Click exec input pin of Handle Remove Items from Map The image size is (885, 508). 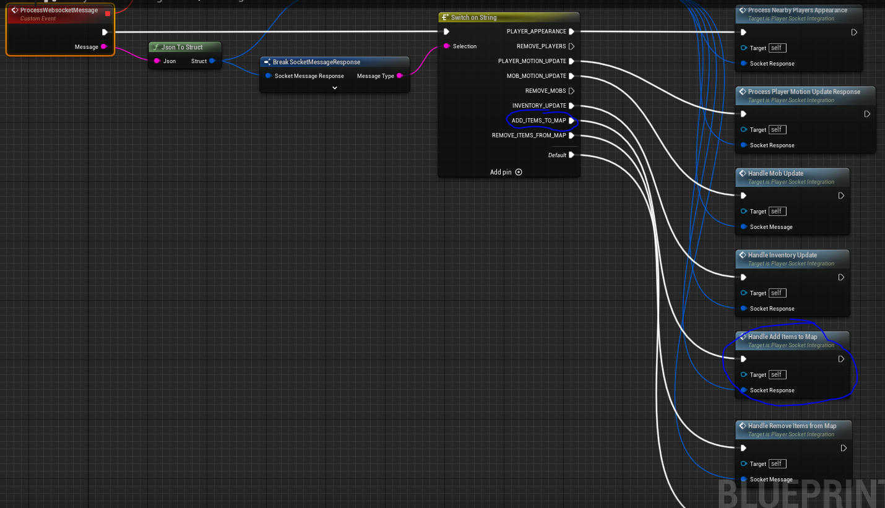743,448
